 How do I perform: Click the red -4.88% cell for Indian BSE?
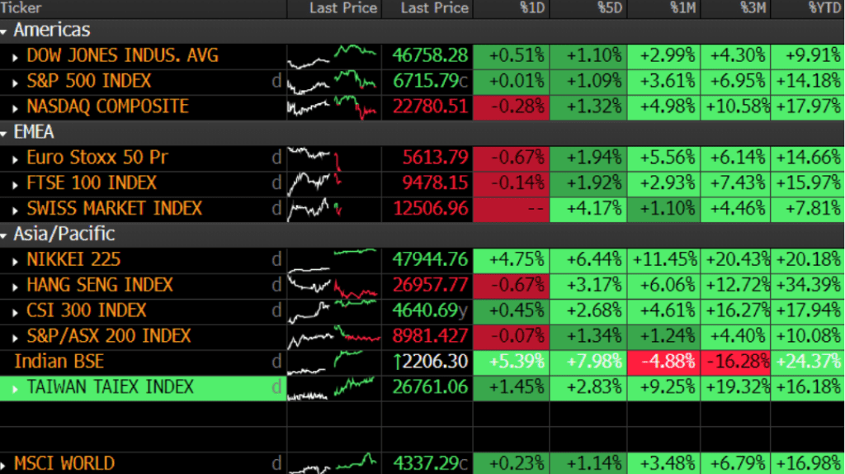(x=663, y=362)
